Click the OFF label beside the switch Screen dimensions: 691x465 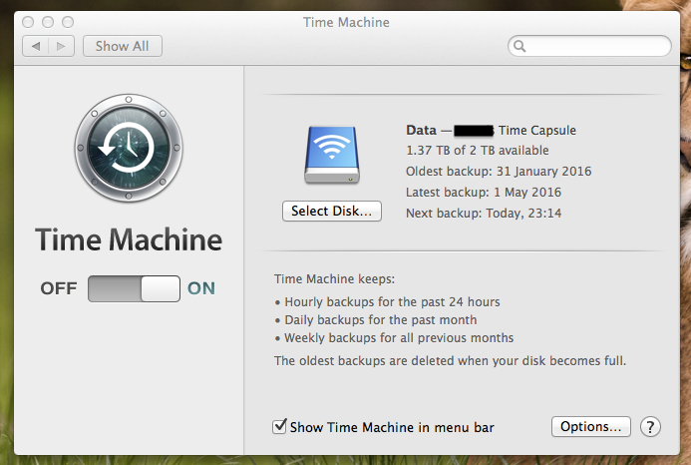(x=59, y=288)
